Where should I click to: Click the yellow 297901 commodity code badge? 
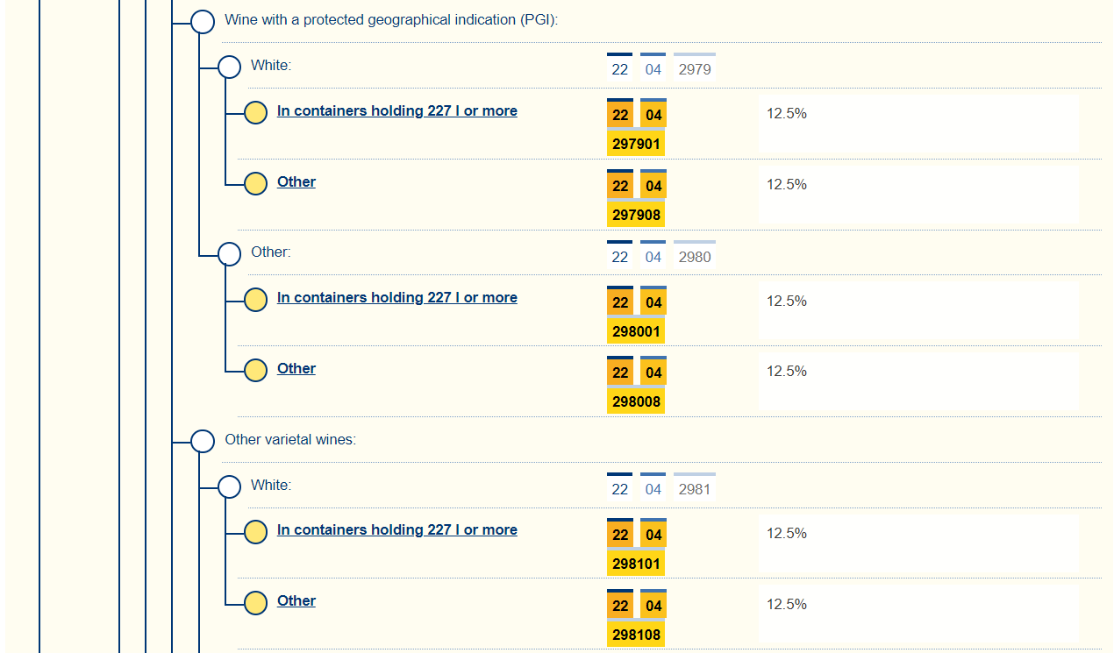(636, 144)
